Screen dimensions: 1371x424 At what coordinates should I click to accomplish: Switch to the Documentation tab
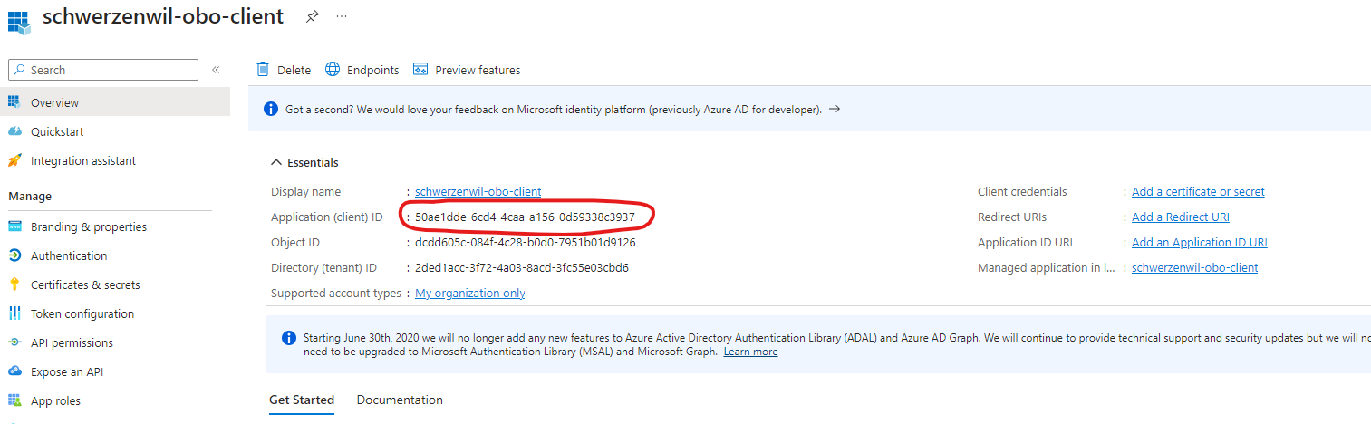(x=400, y=400)
